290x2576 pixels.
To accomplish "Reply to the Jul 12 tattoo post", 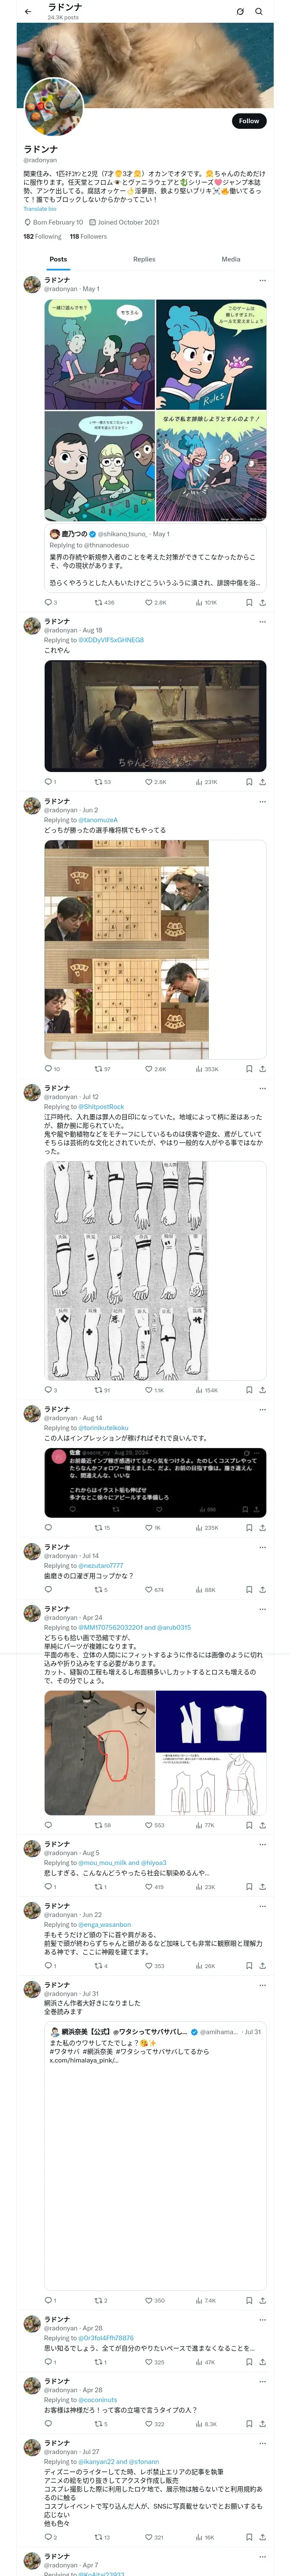I will pyautogui.click(x=48, y=1390).
